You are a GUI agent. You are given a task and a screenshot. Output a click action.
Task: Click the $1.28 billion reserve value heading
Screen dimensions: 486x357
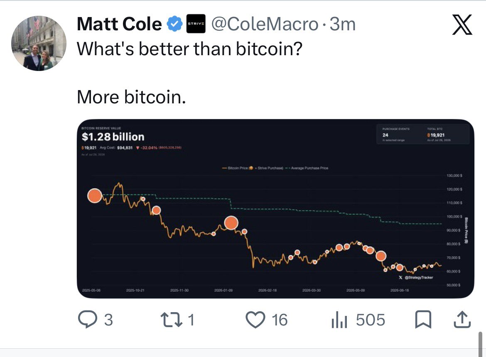coord(113,137)
